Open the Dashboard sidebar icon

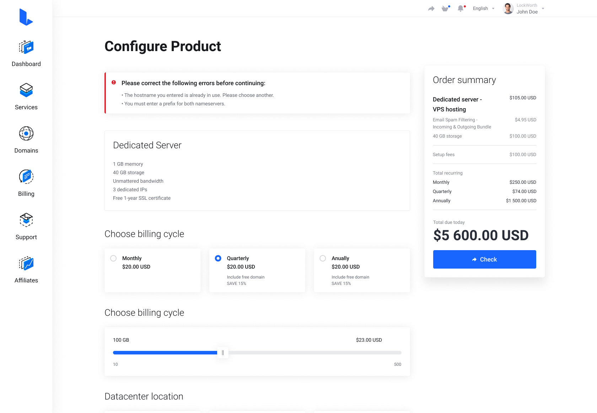(x=26, y=47)
